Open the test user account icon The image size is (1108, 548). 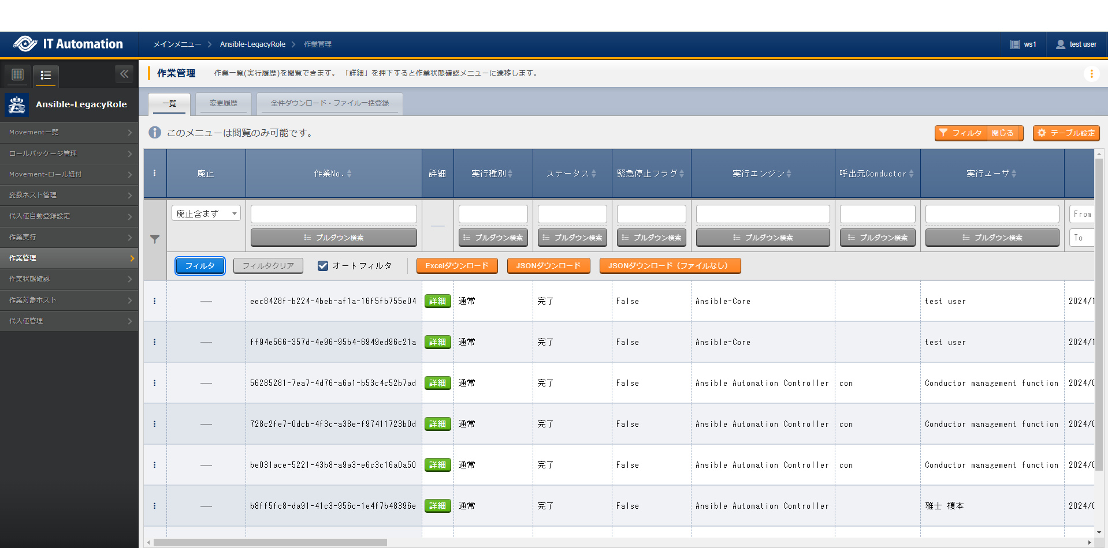[1061, 44]
